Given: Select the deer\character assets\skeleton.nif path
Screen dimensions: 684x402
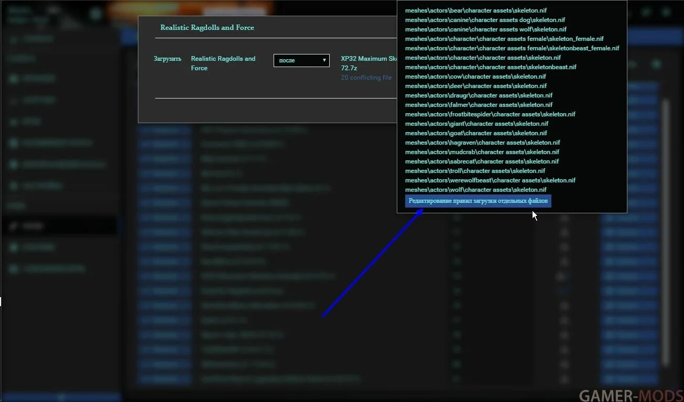Looking at the screenshot, I should pos(476,86).
